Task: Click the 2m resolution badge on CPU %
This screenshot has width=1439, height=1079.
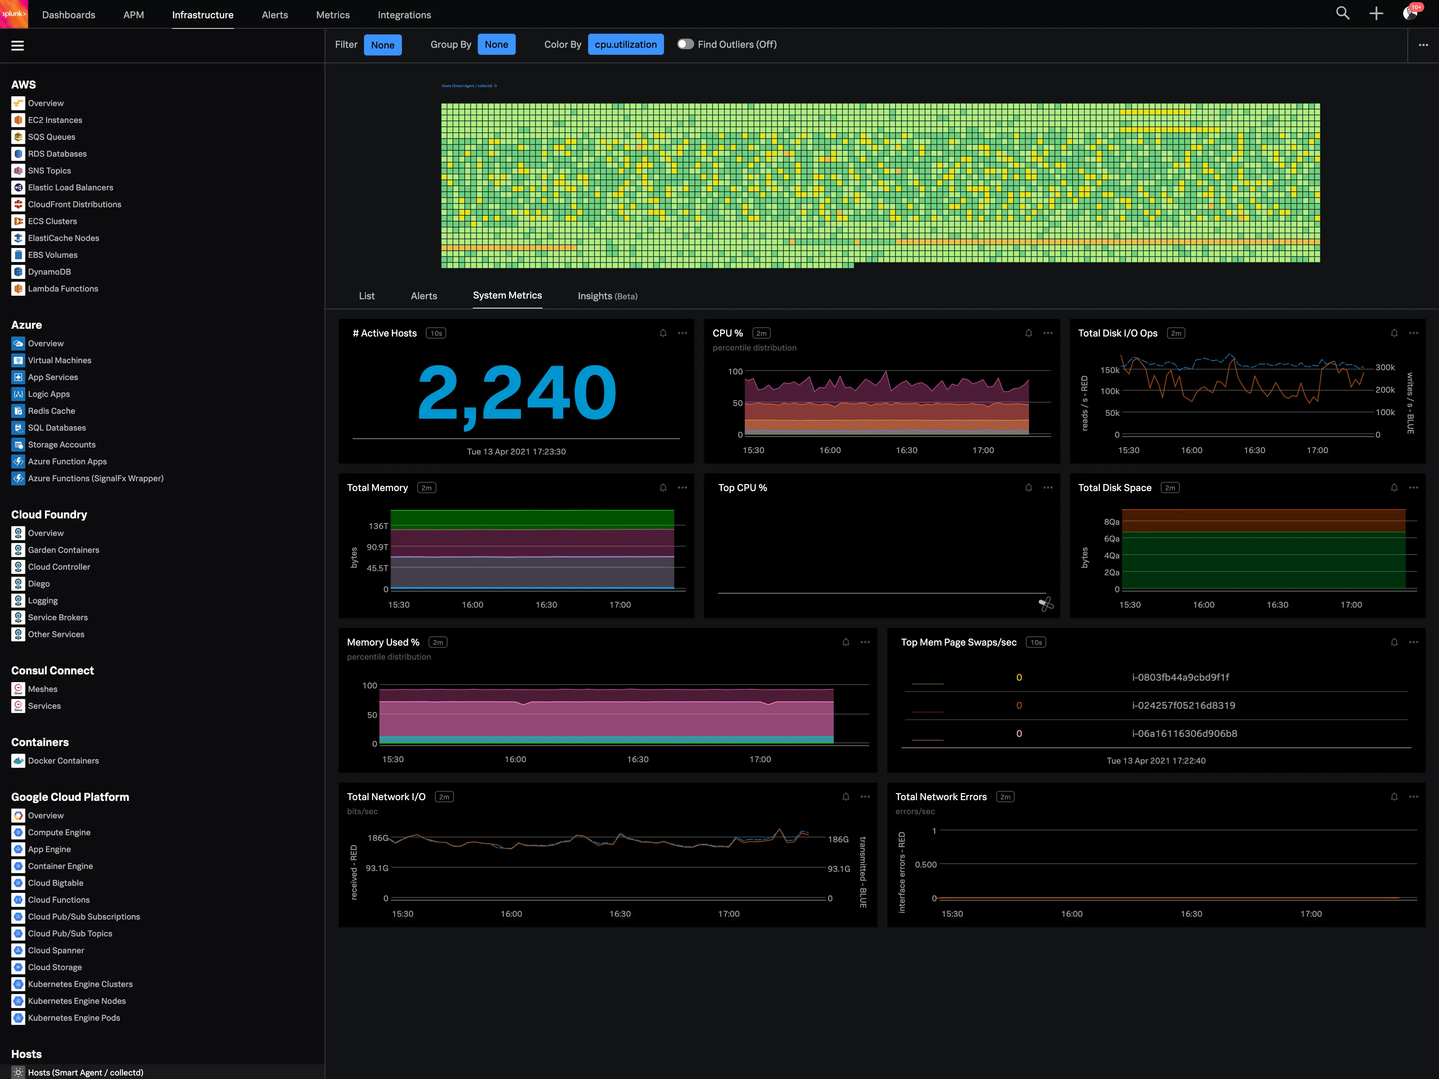Action: 761,333
